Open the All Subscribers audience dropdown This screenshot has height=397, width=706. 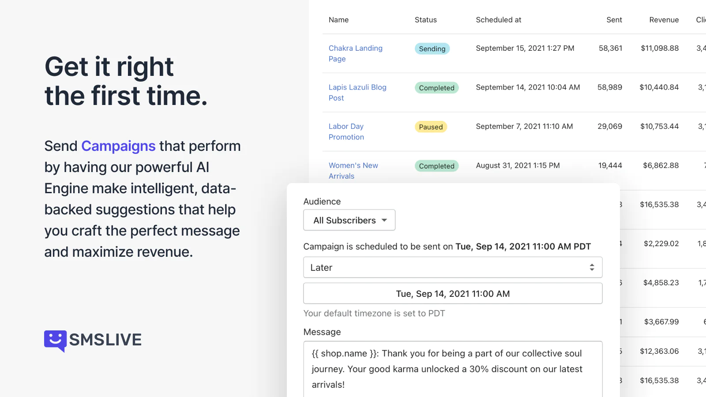pos(349,220)
